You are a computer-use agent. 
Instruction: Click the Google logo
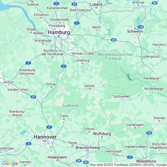click(x=10, y=163)
